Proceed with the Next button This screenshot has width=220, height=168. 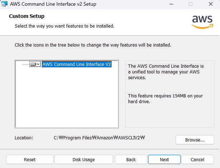[164, 159]
